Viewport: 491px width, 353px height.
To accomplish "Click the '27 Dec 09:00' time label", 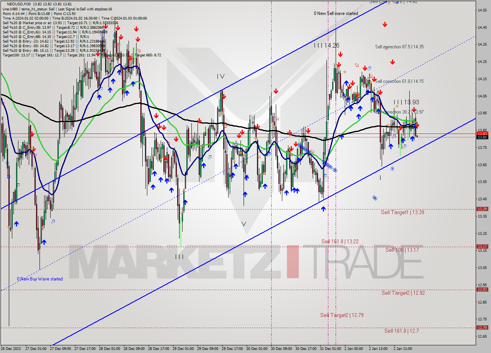I will pos(61,349).
